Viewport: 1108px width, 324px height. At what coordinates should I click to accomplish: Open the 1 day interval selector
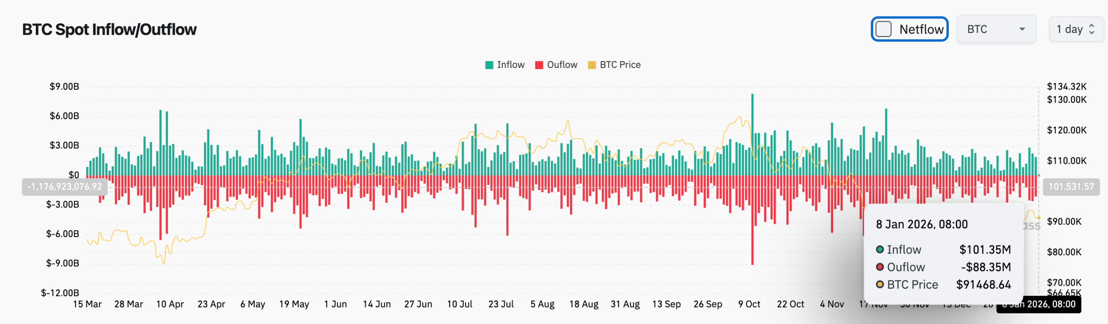(1075, 29)
